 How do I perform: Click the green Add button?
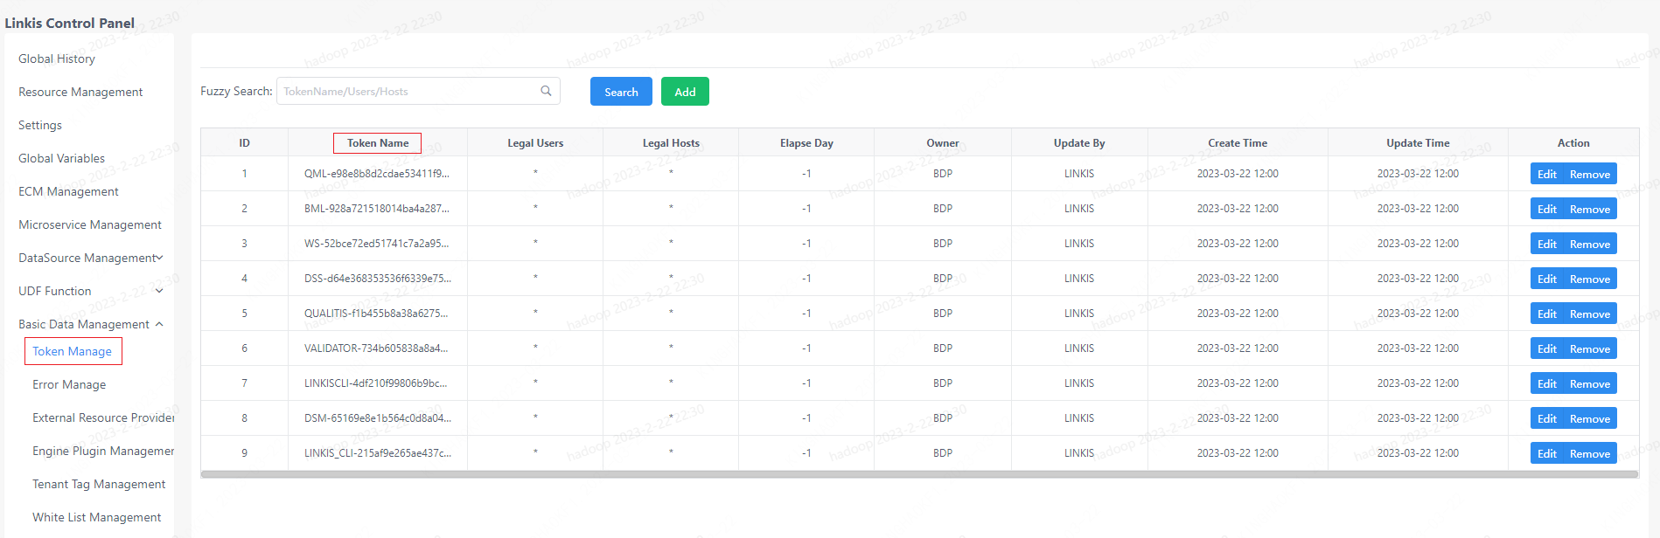(685, 92)
